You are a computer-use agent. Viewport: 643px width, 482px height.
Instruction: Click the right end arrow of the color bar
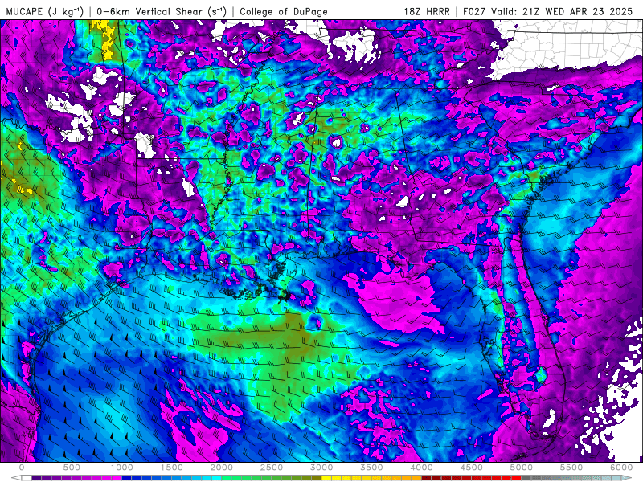tap(627, 478)
